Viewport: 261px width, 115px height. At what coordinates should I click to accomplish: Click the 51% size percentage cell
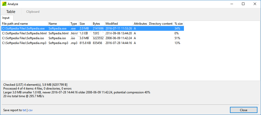tap(177, 38)
